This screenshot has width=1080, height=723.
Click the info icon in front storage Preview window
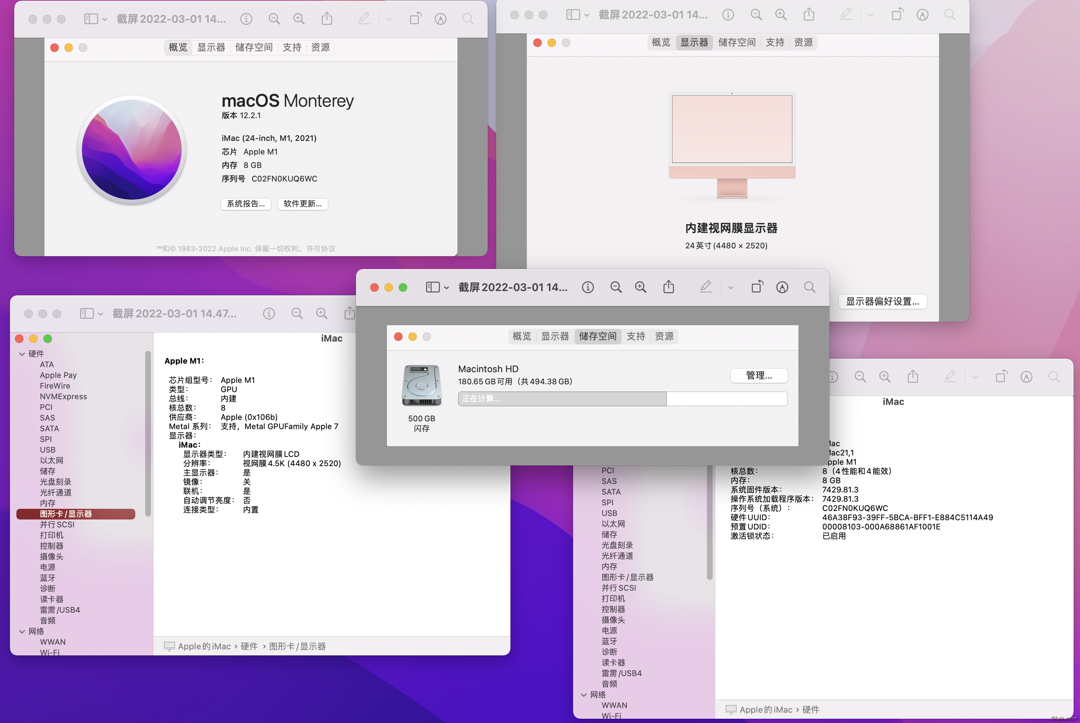[x=587, y=287]
